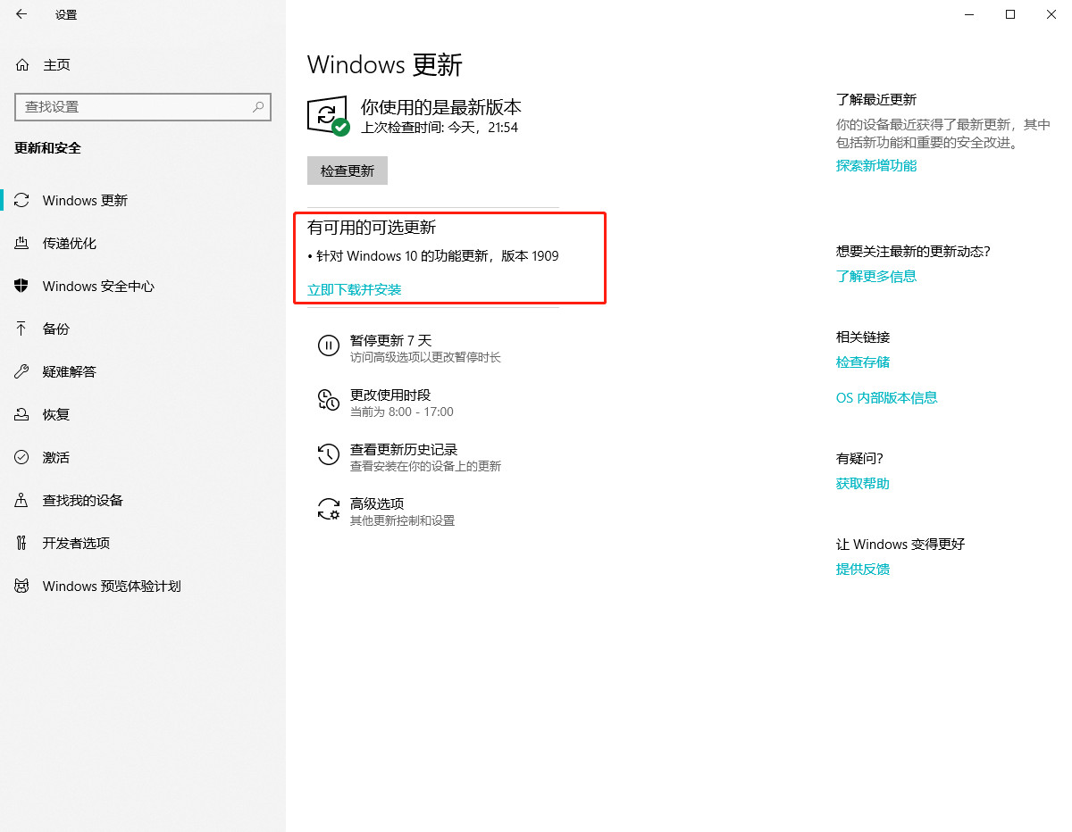Click 立即下载并安装 to install version 1909
The height and width of the screenshot is (832, 1072).
pyautogui.click(x=355, y=289)
